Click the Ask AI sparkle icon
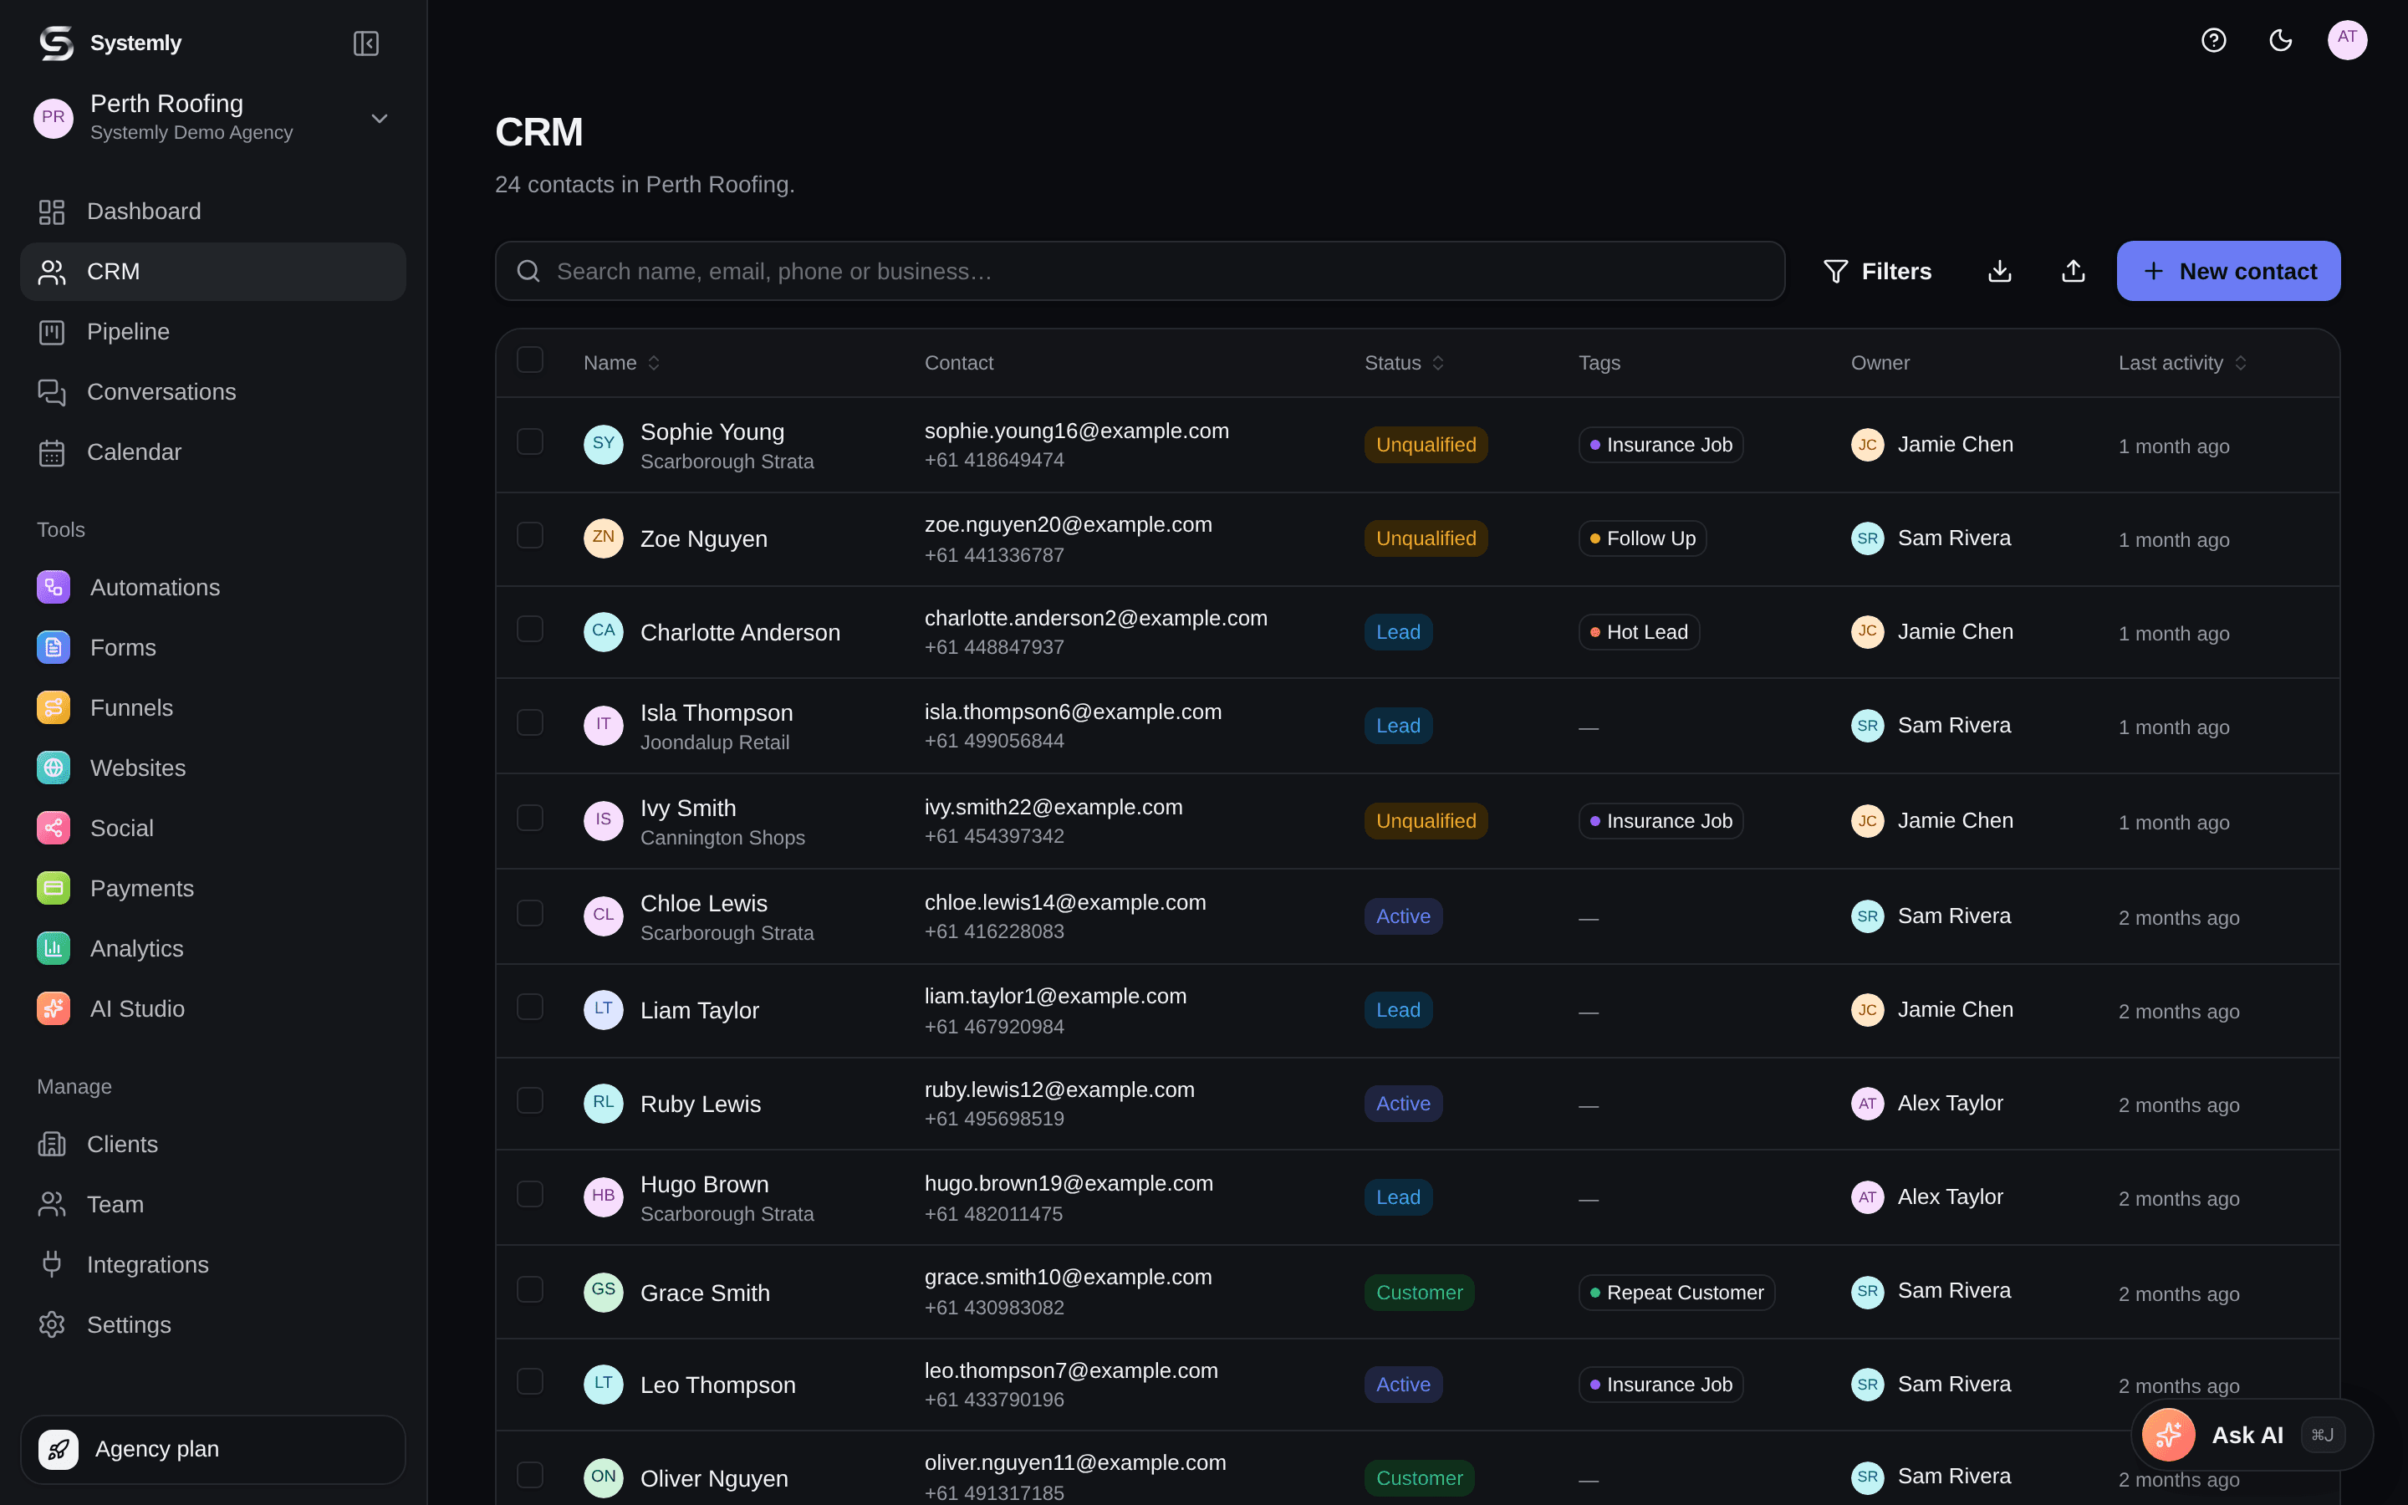The height and width of the screenshot is (1505, 2408). click(x=2168, y=1434)
